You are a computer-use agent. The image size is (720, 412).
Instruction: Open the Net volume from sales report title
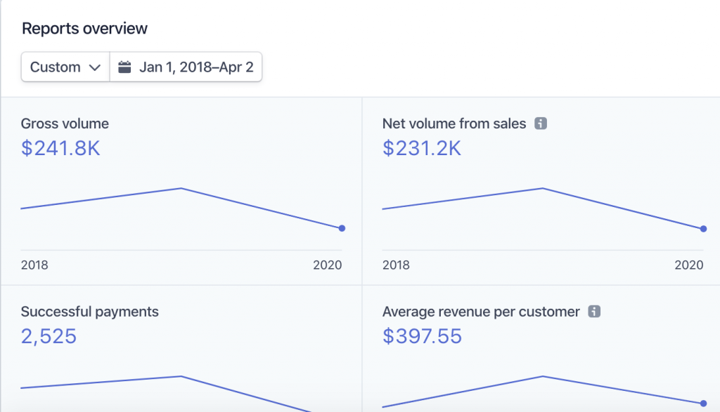coord(454,124)
